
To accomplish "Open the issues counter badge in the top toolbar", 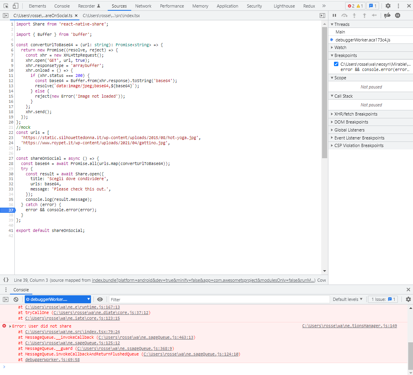I will [373, 6].
